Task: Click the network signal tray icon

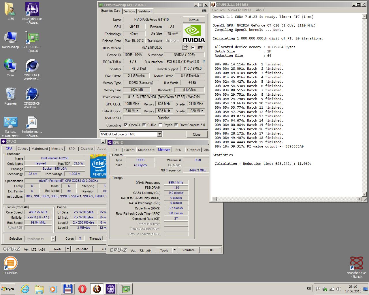Action: pos(332,289)
